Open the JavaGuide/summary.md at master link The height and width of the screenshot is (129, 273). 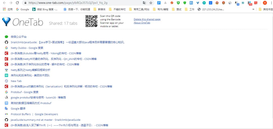coord(45,120)
